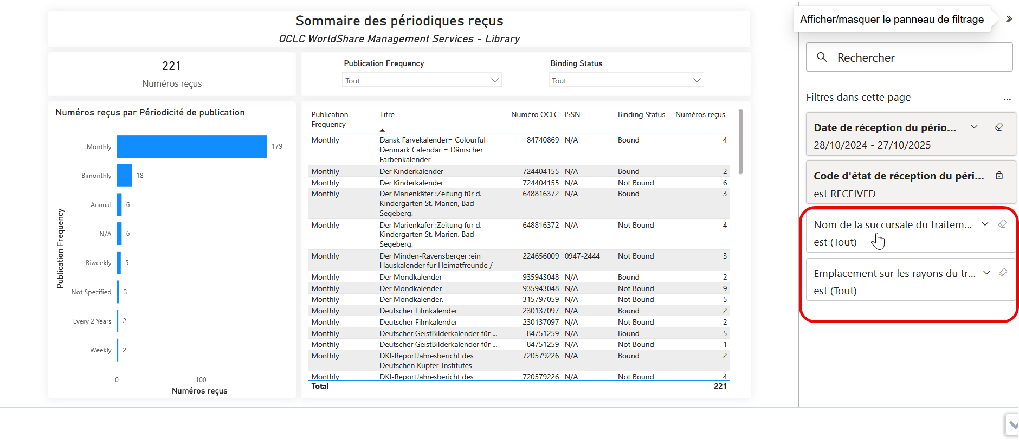This screenshot has width=1019, height=444.
Task: Click lock icon on Code d'état filter
Action: [999, 176]
